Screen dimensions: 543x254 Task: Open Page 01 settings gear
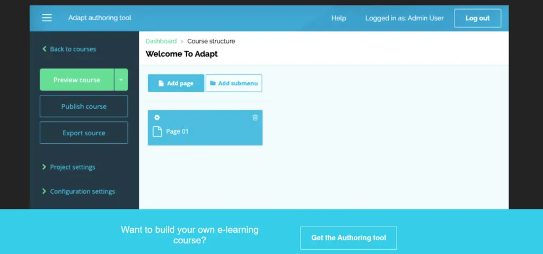click(x=157, y=118)
